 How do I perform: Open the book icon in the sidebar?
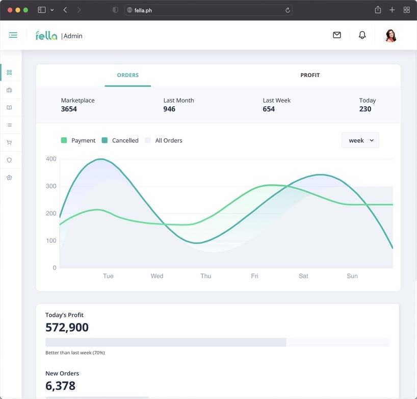pyautogui.click(x=9, y=107)
